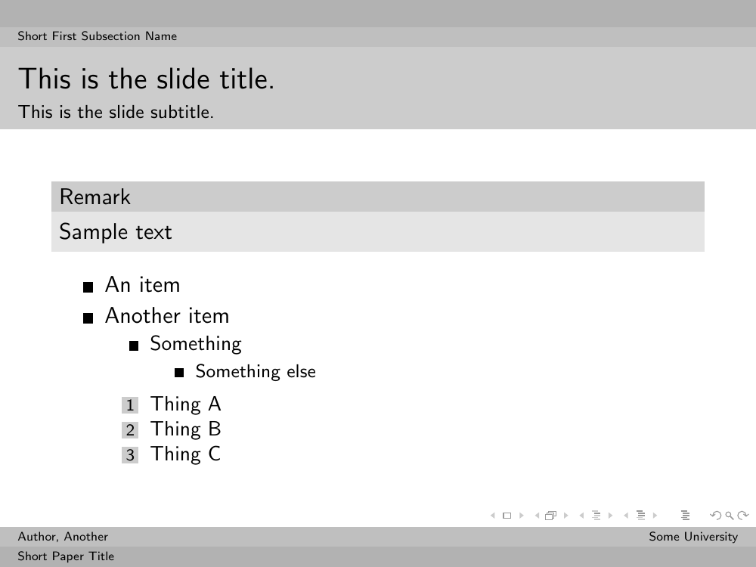Image resolution: width=756 pixels, height=567 pixels.
Task: Click the Author, Another footer text
Action: point(63,537)
